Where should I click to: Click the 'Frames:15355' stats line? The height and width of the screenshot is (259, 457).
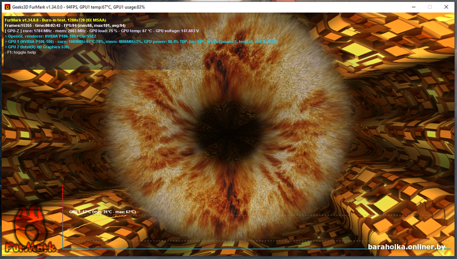(x=65, y=26)
